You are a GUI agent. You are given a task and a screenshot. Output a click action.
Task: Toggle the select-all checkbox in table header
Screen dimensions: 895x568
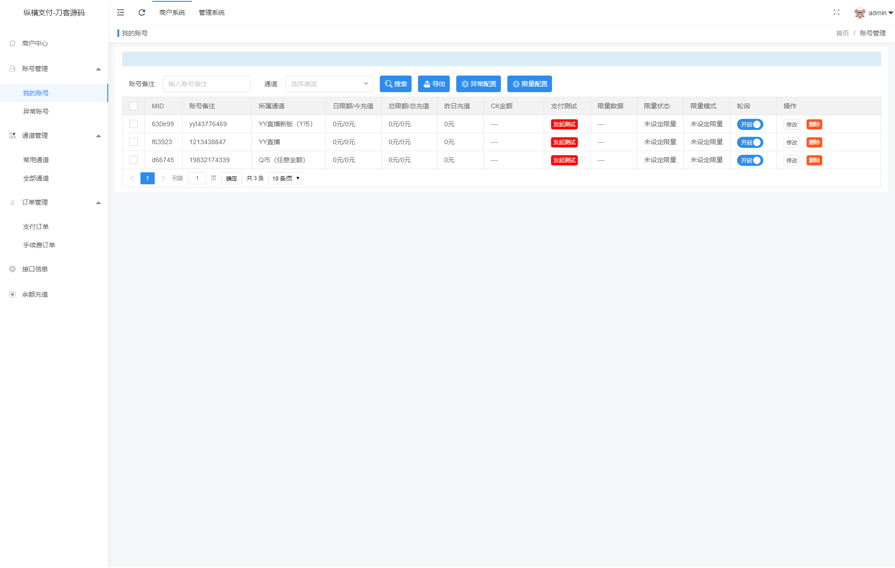[134, 106]
